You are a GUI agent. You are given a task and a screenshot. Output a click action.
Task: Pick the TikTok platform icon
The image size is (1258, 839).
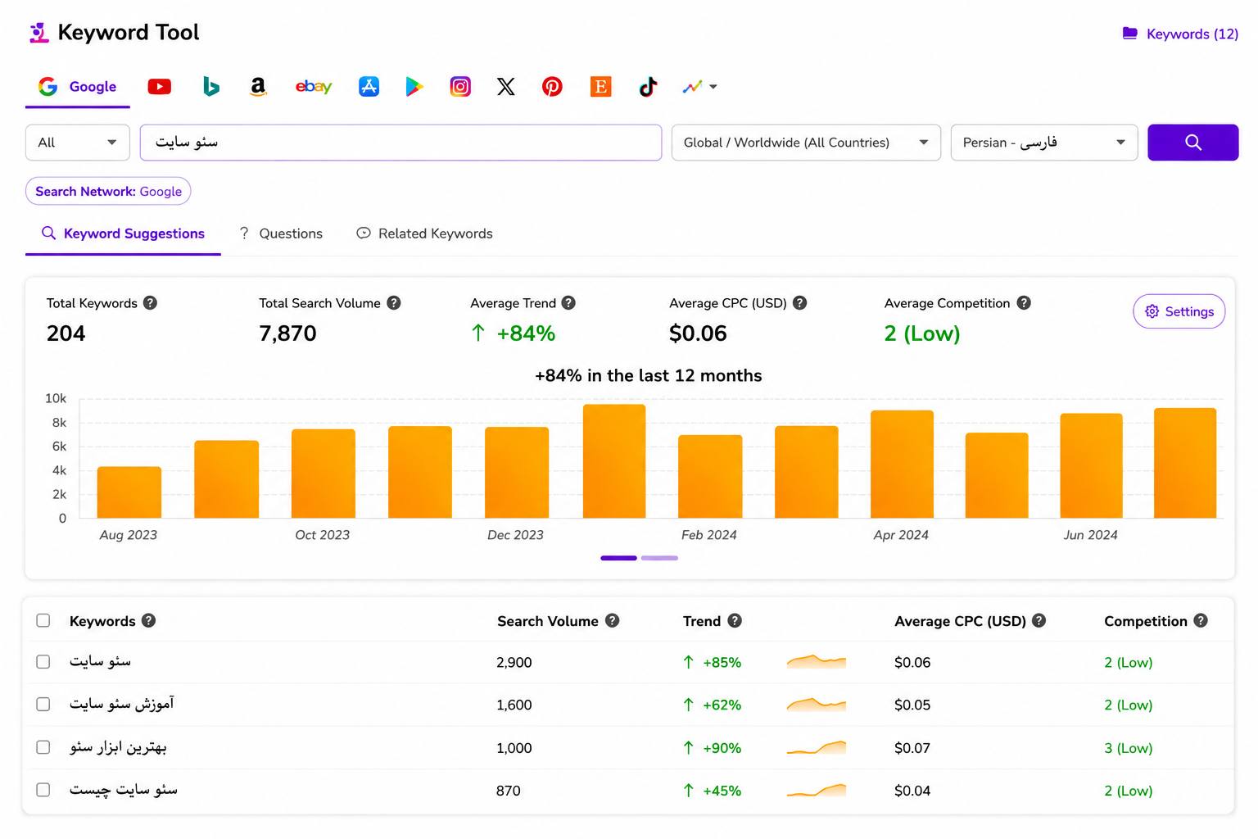pos(648,86)
